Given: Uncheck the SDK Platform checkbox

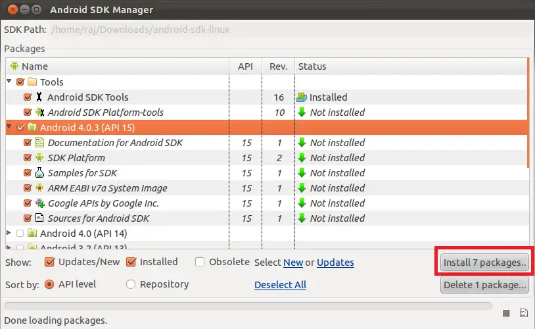Looking at the screenshot, I should 28,157.
